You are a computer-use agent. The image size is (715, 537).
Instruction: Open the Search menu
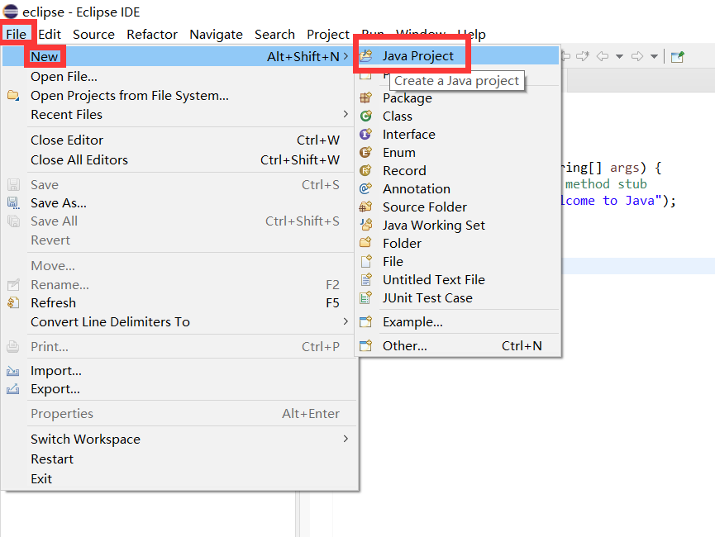pyautogui.click(x=274, y=34)
